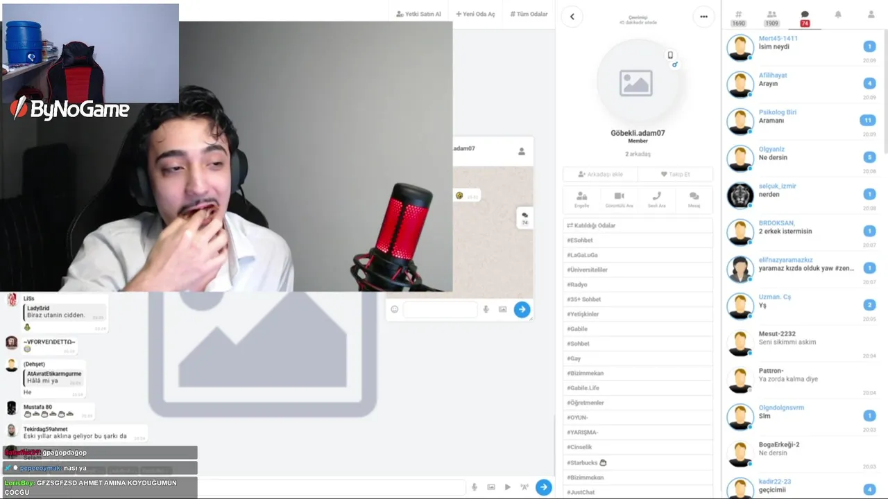
Task: Open conversation with BRDOKSAN
Action: 802,231
